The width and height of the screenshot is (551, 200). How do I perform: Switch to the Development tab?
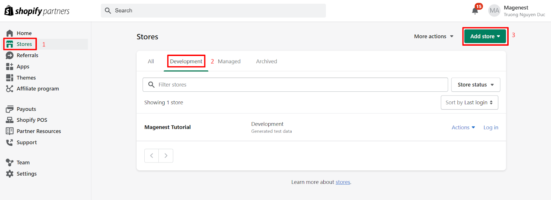pyautogui.click(x=186, y=62)
